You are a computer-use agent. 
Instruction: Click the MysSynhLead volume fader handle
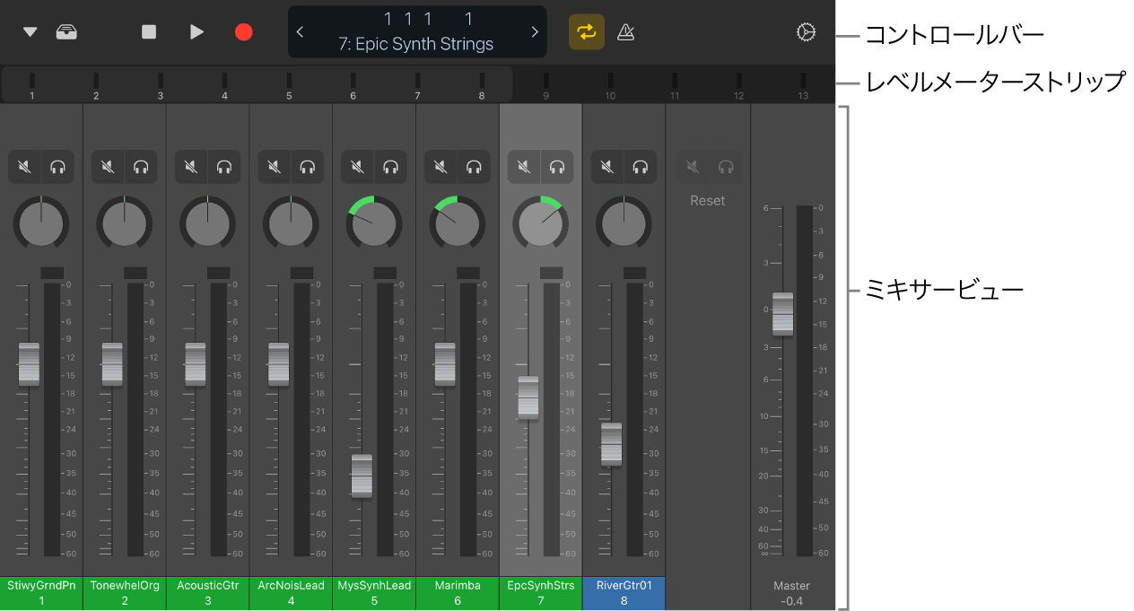tap(362, 476)
